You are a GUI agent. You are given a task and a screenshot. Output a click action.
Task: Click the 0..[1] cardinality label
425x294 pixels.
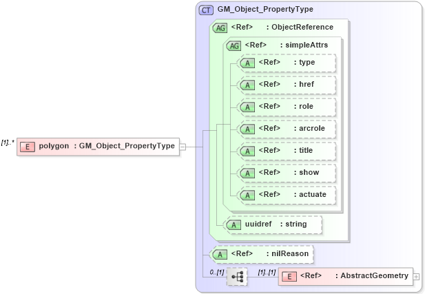(x=217, y=272)
